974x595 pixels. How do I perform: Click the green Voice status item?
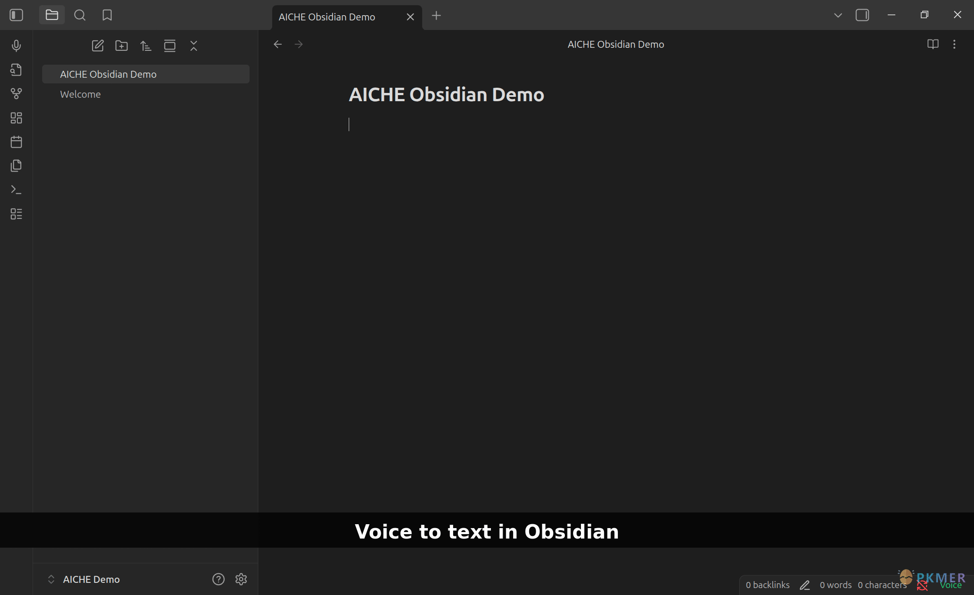coord(951,585)
